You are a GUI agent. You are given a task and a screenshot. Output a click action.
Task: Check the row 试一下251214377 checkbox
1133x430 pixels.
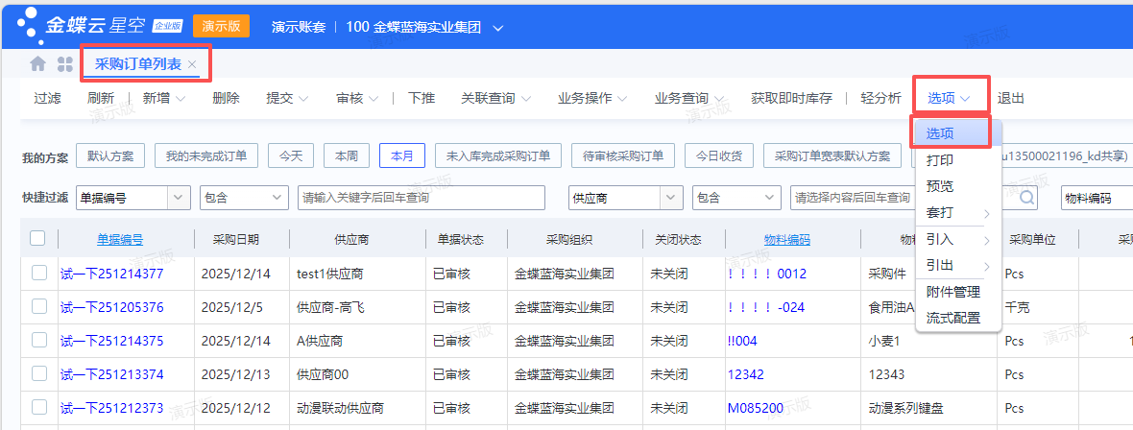click(x=39, y=274)
